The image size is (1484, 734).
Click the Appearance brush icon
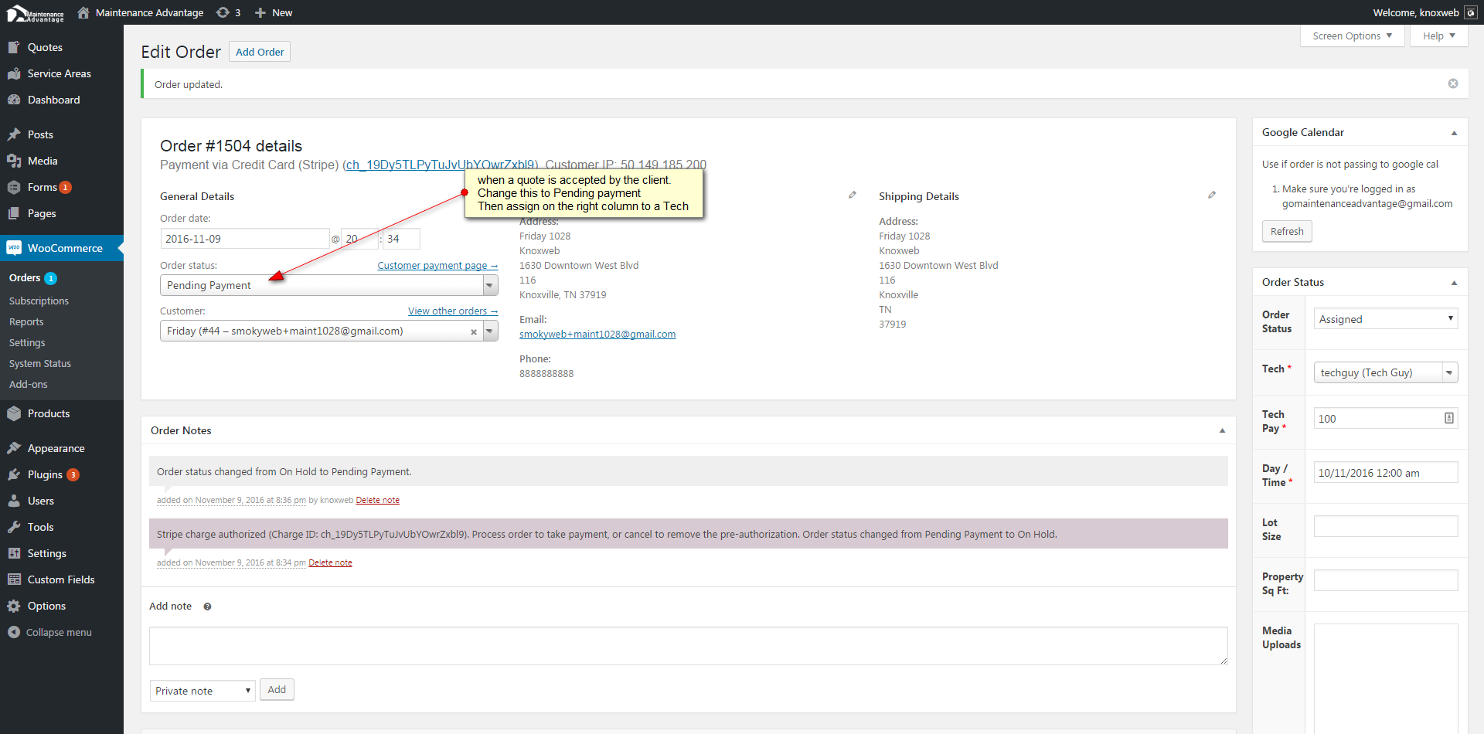pyautogui.click(x=14, y=448)
